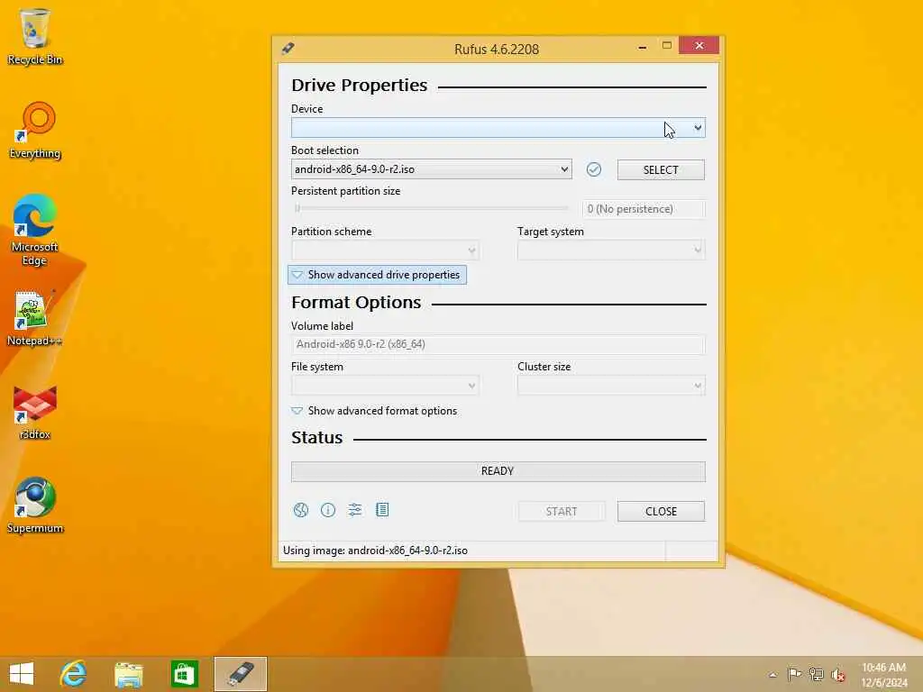
Task: Select Notepad++ desktop shortcut
Action: point(35,318)
